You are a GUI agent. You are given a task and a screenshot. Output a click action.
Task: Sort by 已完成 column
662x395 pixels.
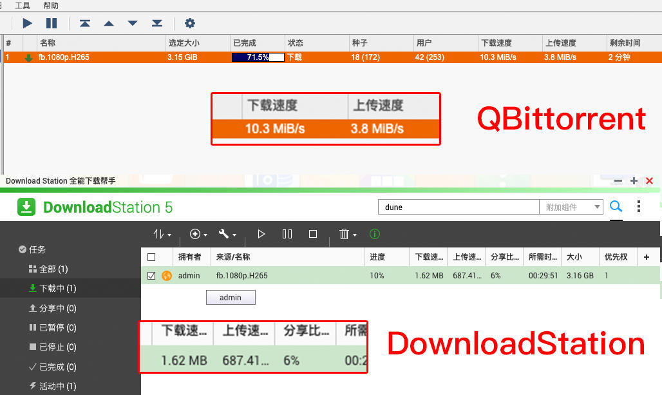coord(245,43)
